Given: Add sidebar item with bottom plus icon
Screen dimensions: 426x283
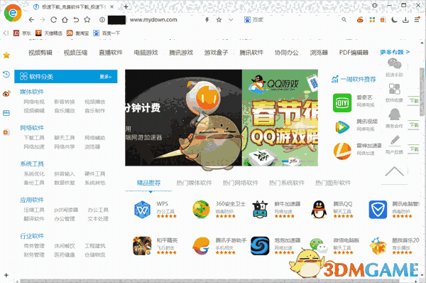Looking at the screenshot, I should (6, 275).
